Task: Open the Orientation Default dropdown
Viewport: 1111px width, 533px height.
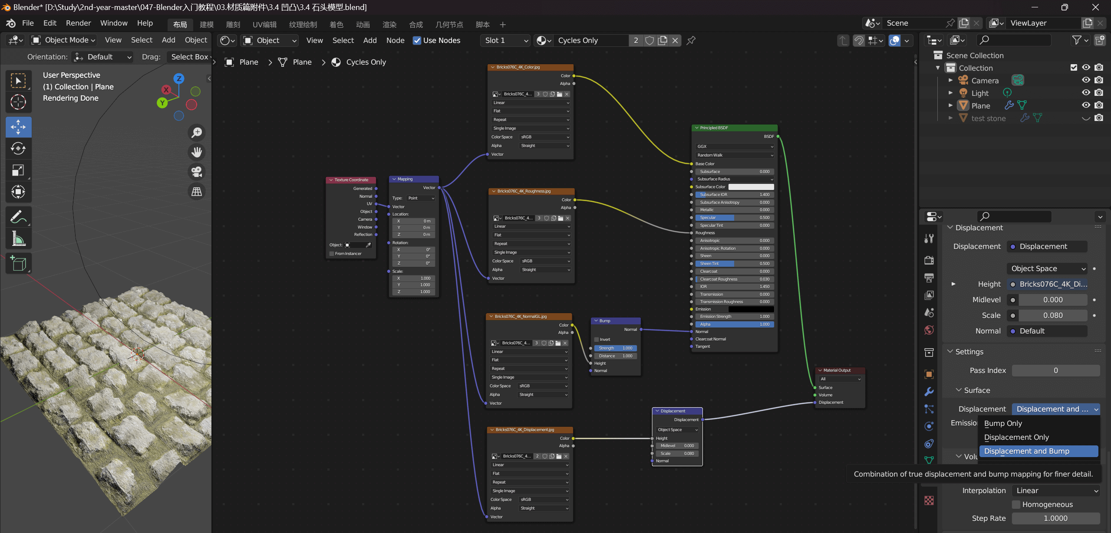Action: pos(102,57)
